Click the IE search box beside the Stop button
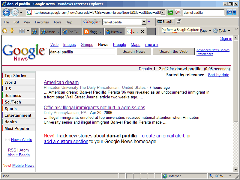 tap(204, 12)
